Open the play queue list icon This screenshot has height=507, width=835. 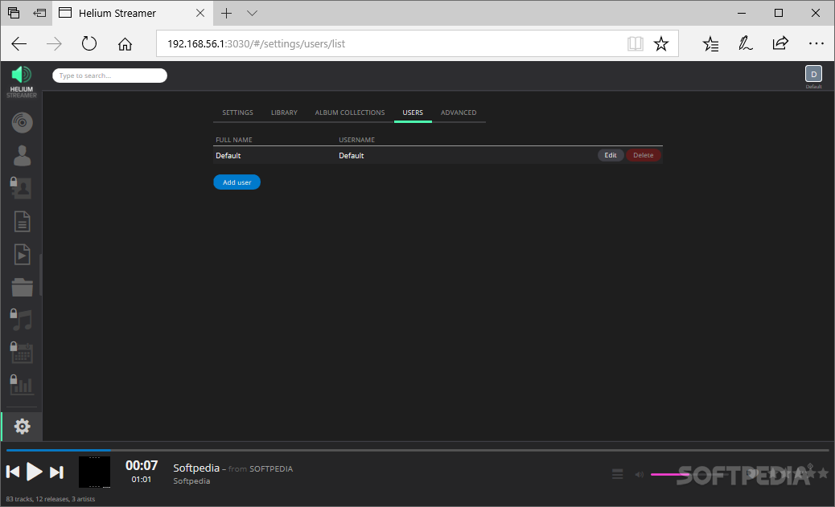tap(617, 473)
